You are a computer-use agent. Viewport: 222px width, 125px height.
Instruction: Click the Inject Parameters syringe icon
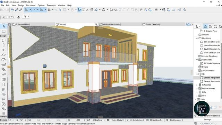pos(21,10)
